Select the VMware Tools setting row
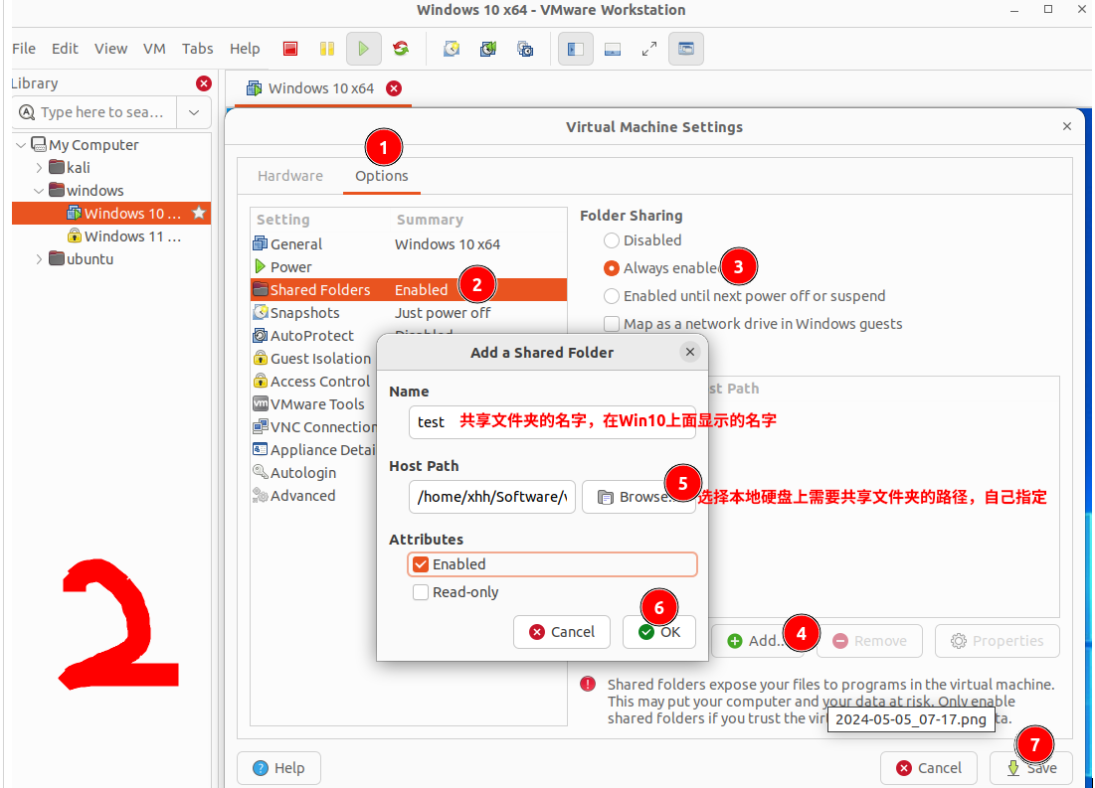The width and height of the screenshot is (1095, 788). click(313, 404)
